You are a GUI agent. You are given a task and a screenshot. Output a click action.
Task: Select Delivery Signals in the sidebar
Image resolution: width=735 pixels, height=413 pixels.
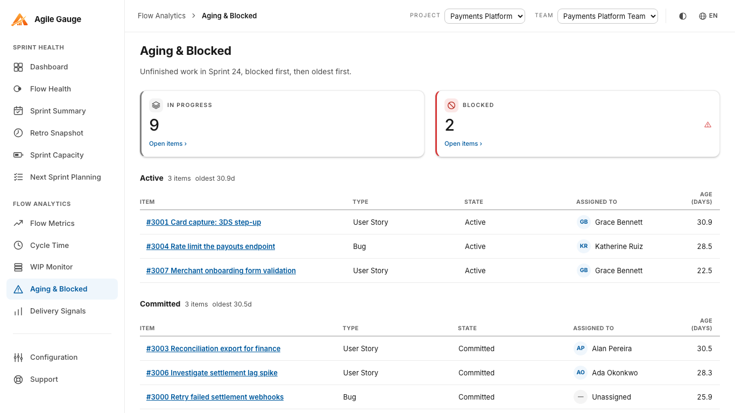62,311
